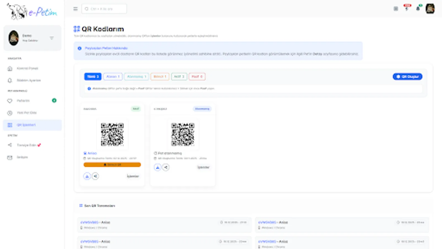Open the e-Petim logo home link
Viewport: 442px width, 249px height.
[32, 12]
